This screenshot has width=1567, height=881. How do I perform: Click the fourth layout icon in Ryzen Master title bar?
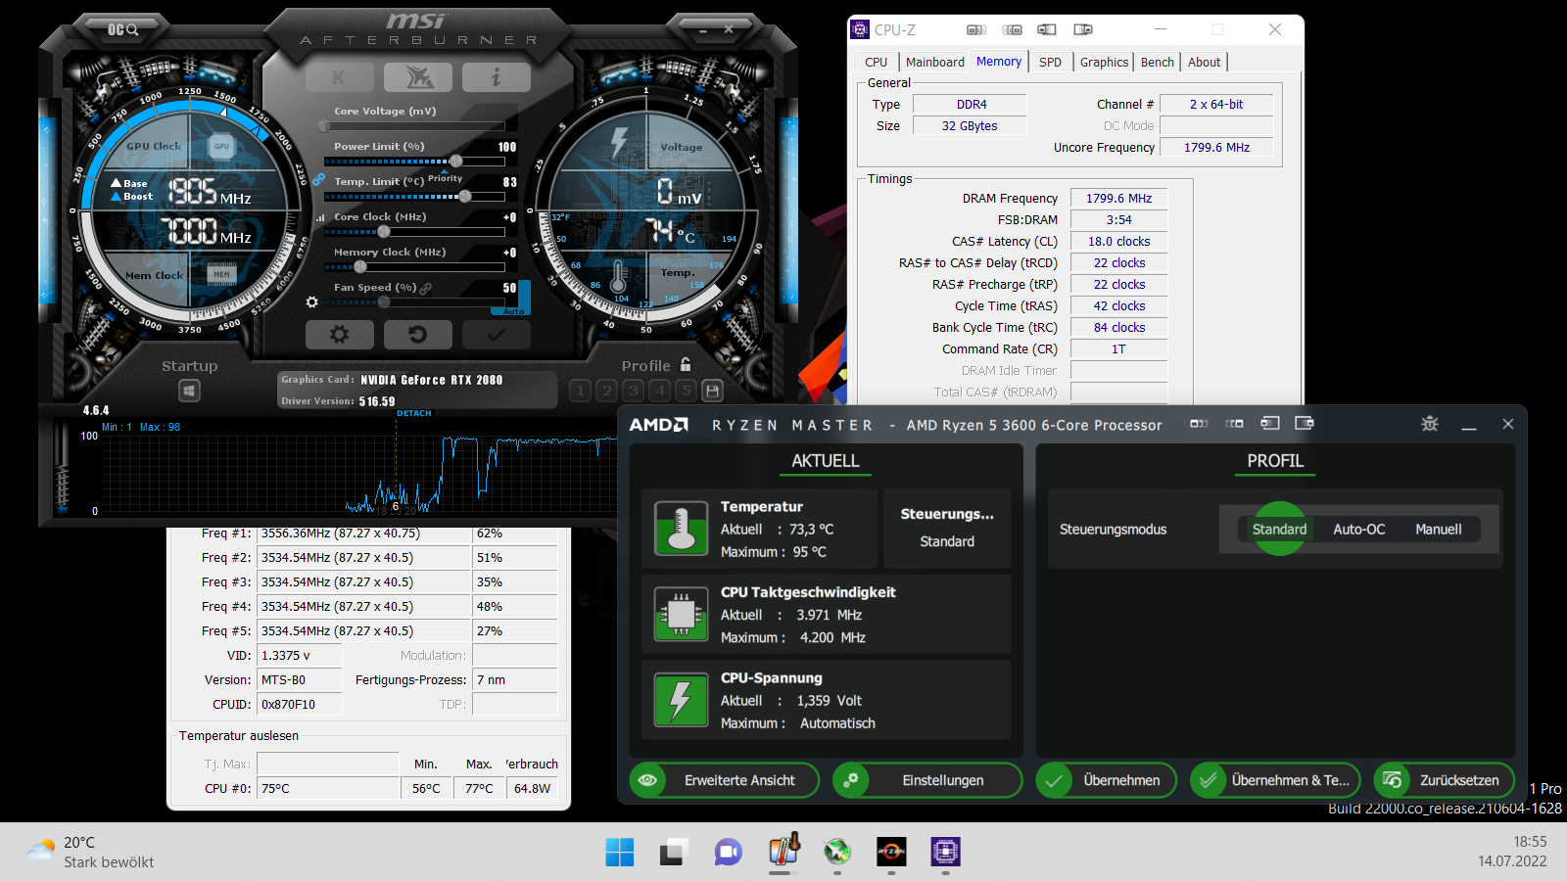1305,423
